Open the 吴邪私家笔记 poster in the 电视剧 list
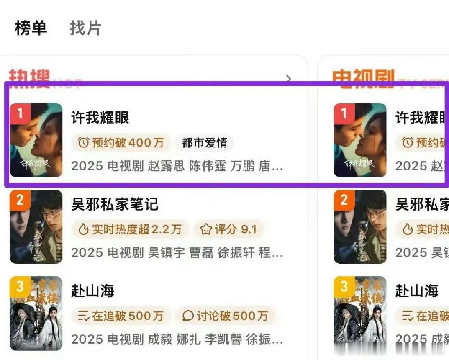449x360 pixels. (x=360, y=227)
